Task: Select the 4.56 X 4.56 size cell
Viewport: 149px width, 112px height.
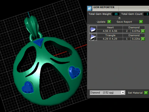Action: point(110,31)
